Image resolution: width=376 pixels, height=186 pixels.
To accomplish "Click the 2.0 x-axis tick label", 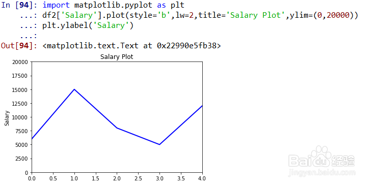I will coord(117,178).
